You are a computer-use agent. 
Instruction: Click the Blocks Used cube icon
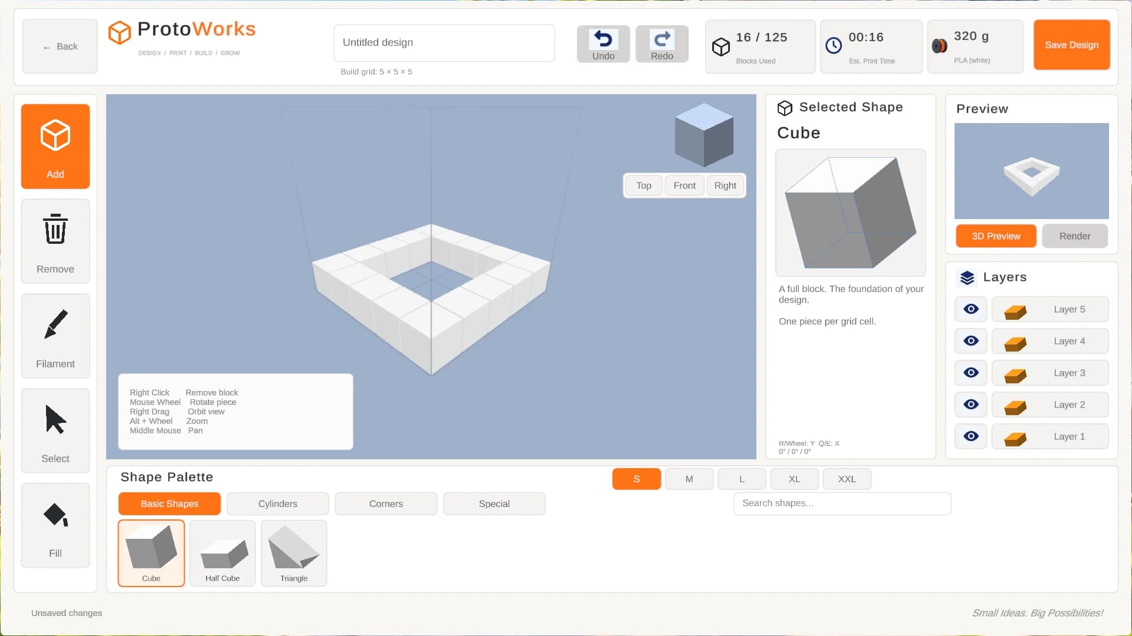[x=720, y=47]
